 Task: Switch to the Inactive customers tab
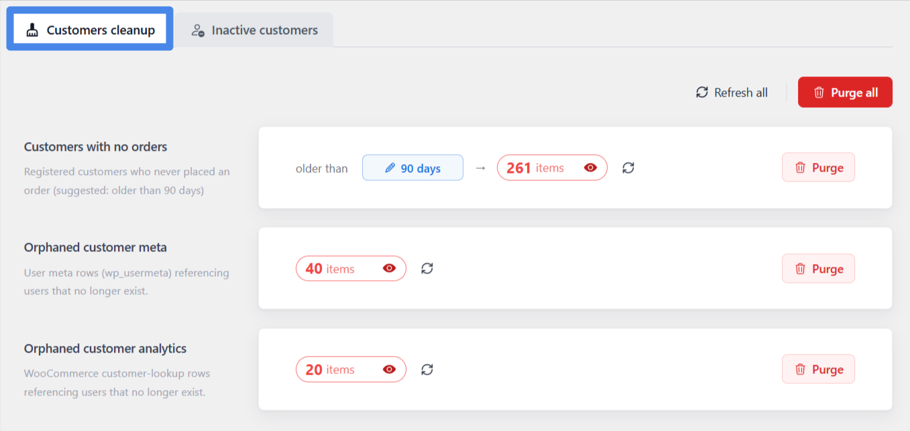coord(254,30)
